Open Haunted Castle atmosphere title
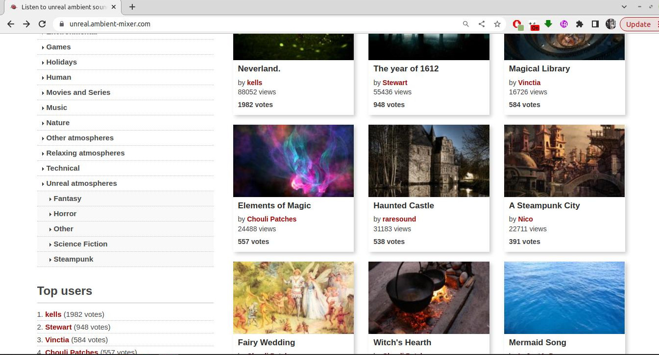This screenshot has height=355, width=659. pyautogui.click(x=404, y=205)
